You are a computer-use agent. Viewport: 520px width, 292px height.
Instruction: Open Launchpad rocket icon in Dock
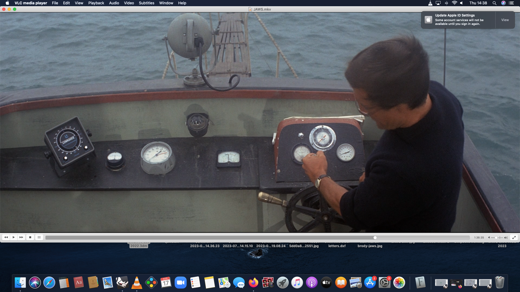282,283
